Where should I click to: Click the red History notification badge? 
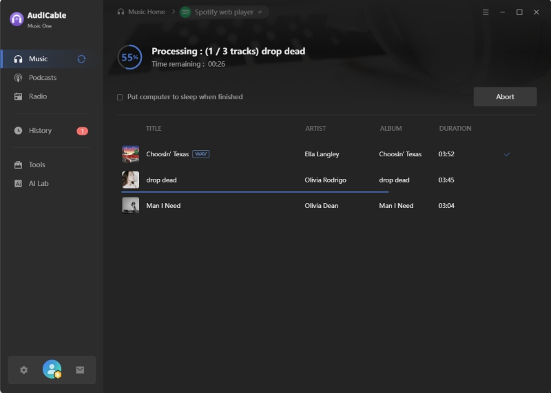pos(82,131)
